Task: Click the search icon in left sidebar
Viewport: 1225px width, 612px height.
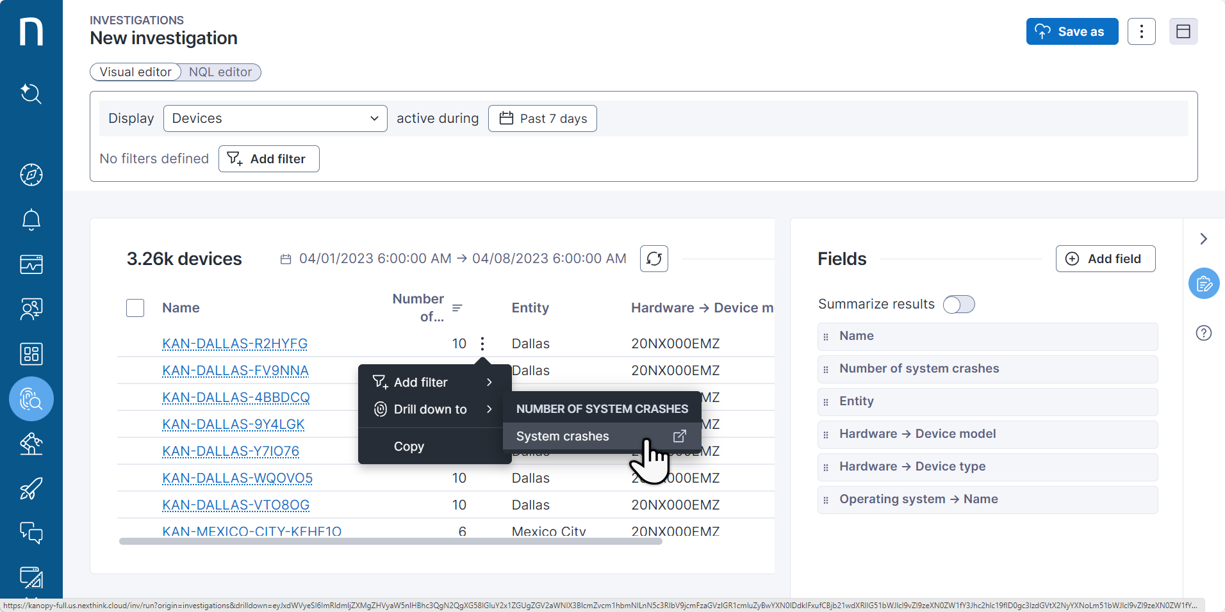Action: (x=31, y=94)
